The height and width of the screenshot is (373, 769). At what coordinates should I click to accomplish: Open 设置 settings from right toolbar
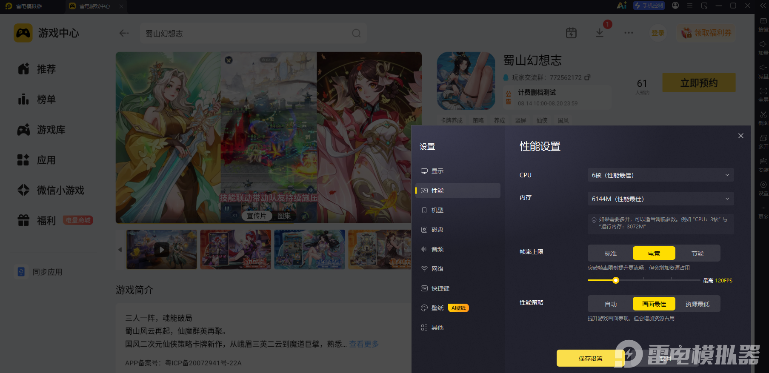[x=763, y=189]
